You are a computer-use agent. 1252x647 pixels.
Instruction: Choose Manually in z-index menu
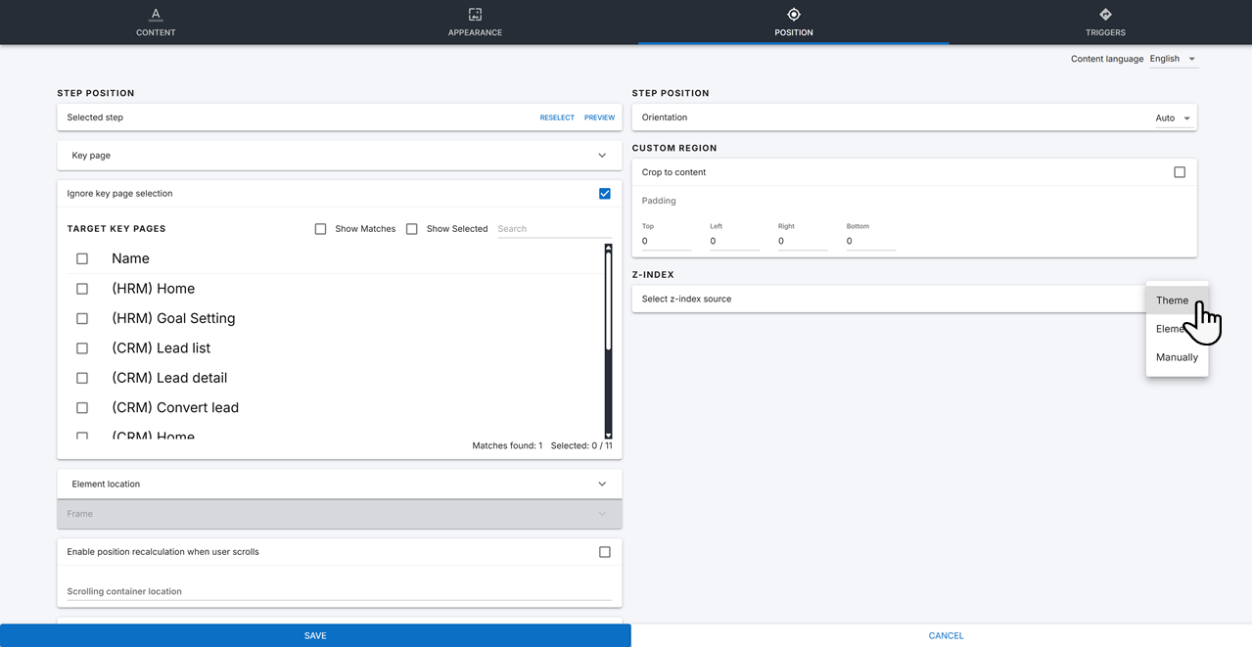pyautogui.click(x=1177, y=357)
